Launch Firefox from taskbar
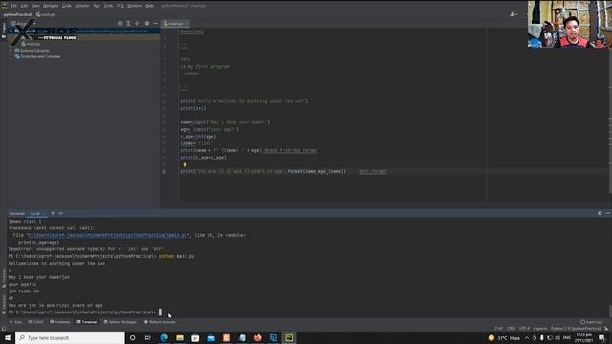 pos(257,337)
